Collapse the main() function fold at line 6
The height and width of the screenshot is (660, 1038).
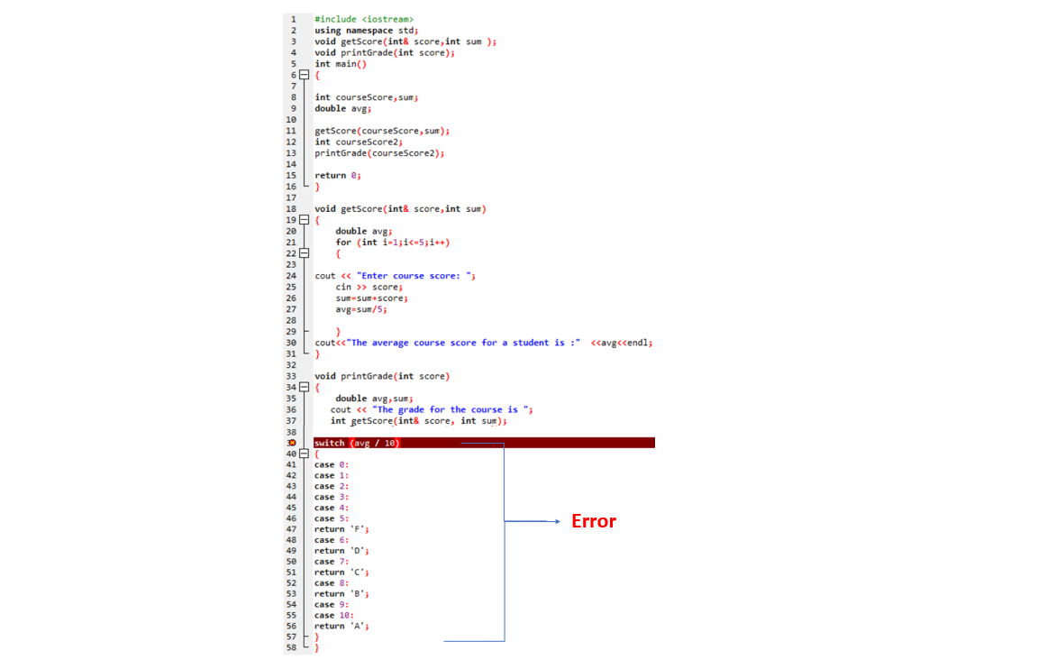click(x=304, y=75)
